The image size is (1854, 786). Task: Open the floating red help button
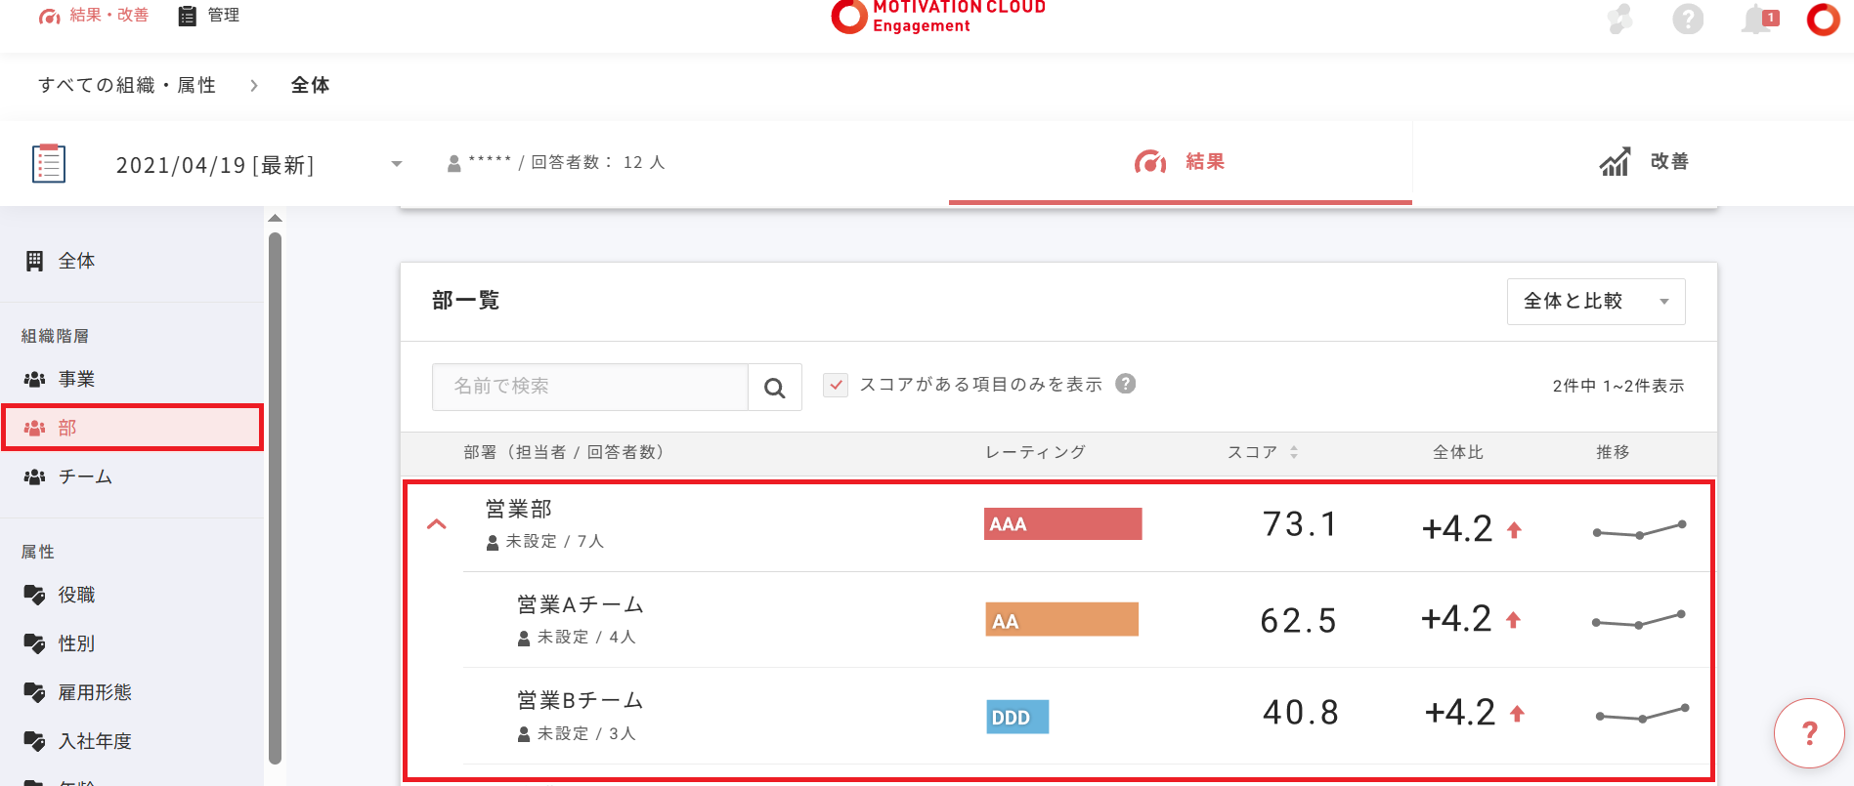[x=1809, y=734]
